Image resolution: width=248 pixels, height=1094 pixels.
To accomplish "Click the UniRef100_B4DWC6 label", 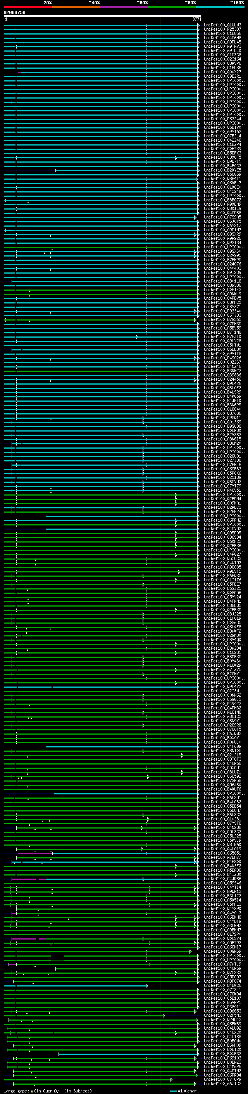I will 222,985.
